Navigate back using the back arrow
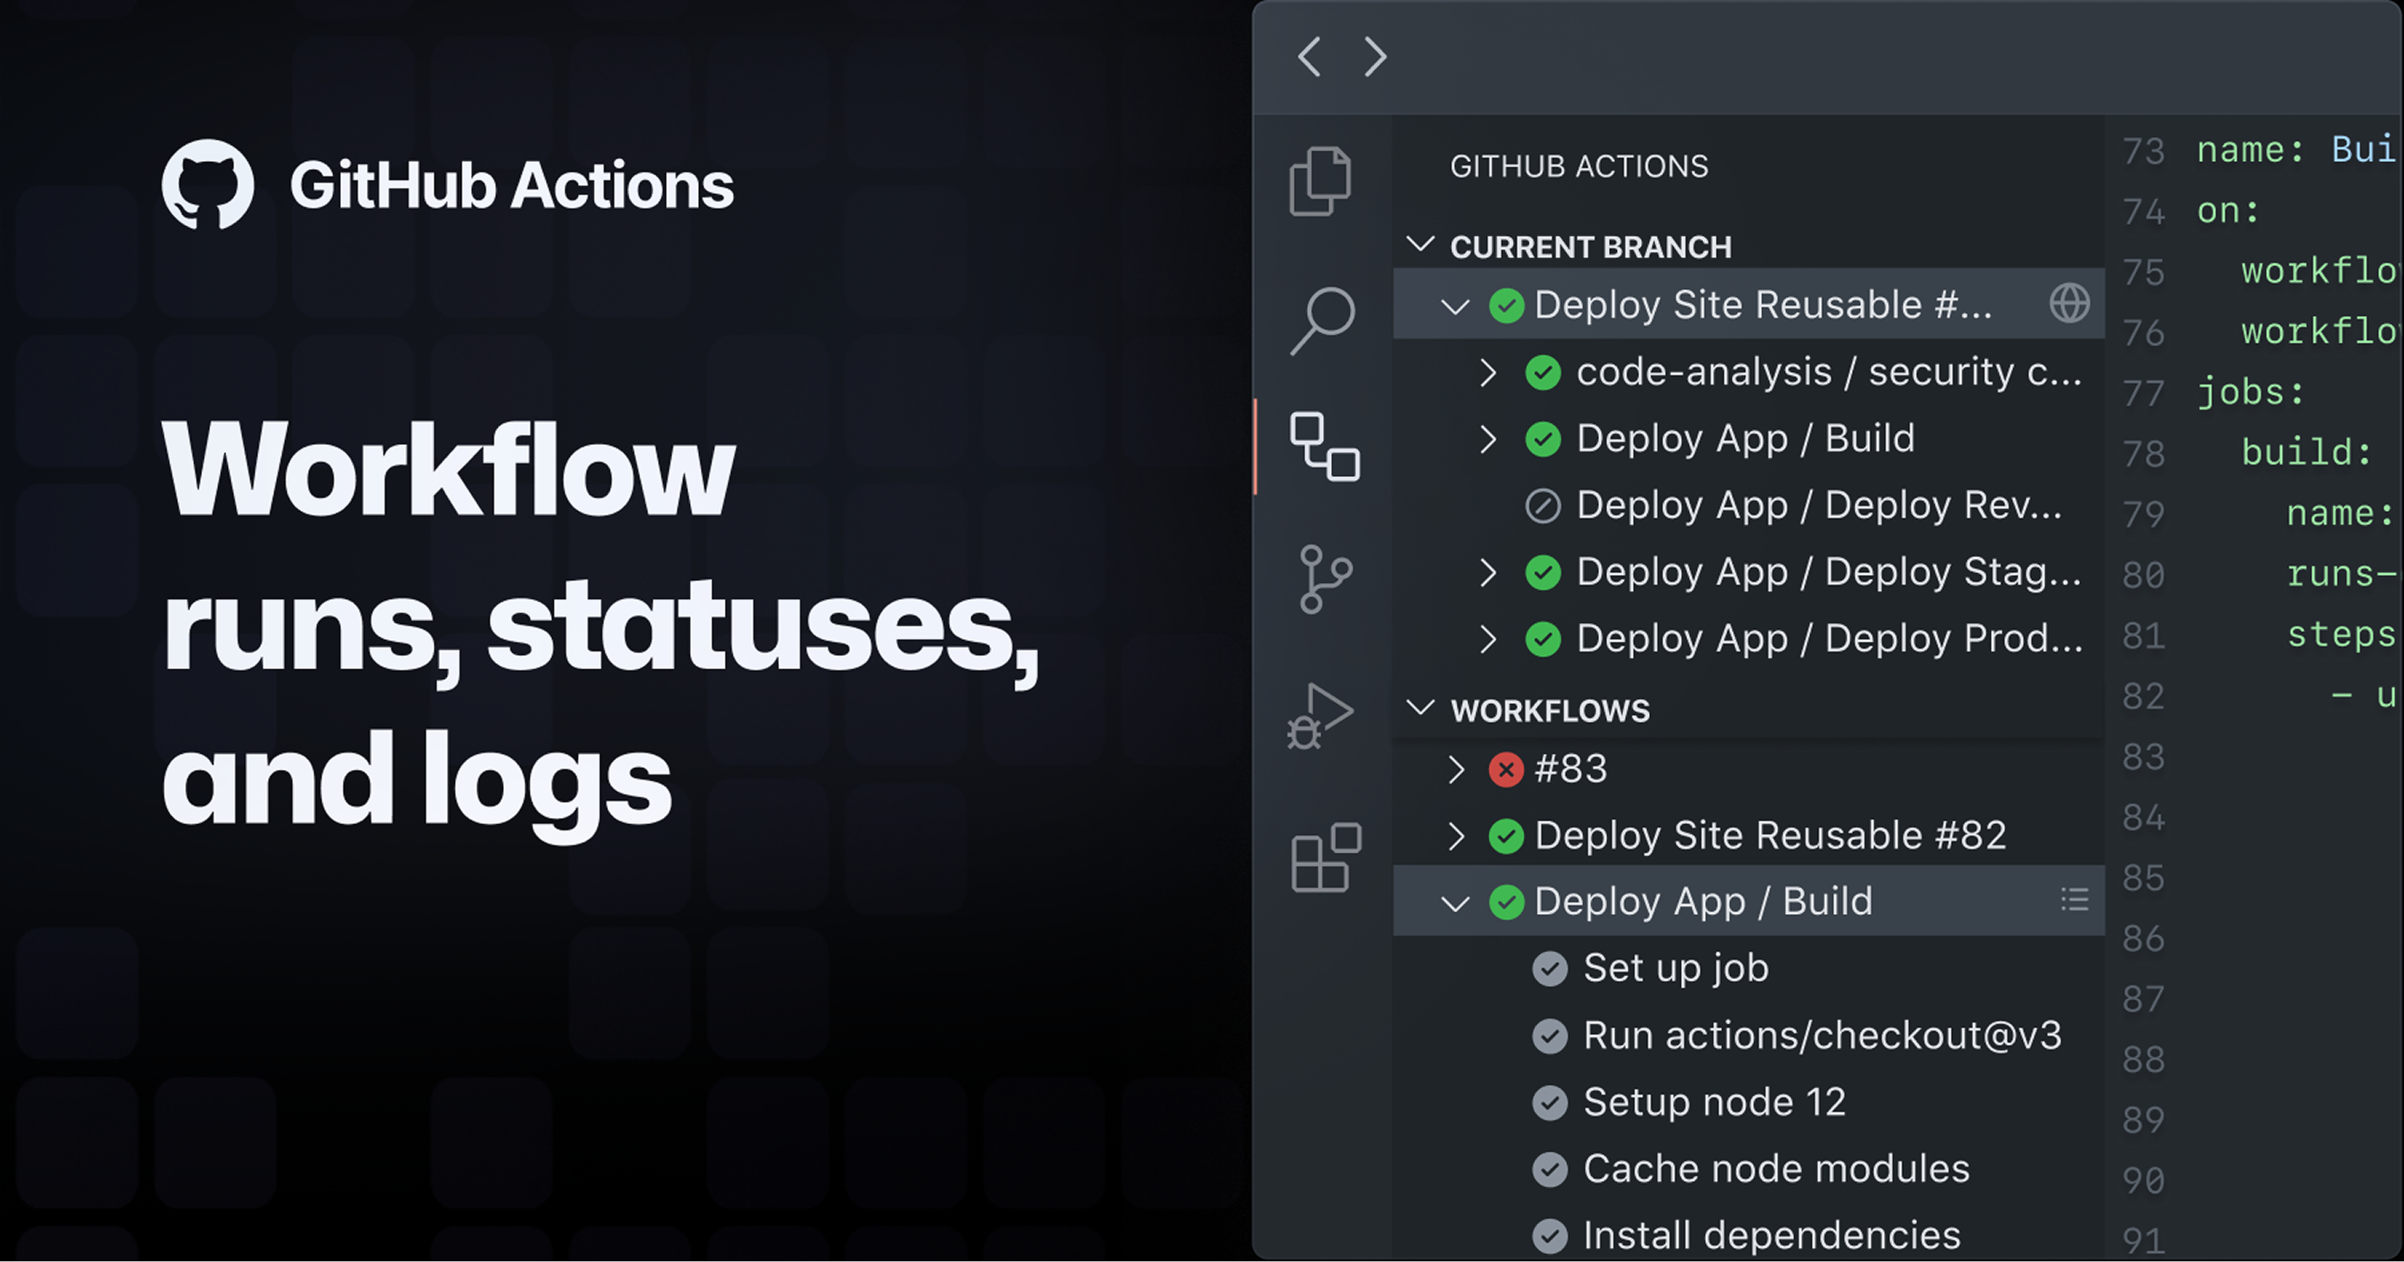The height and width of the screenshot is (1262, 2404). (x=1308, y=57)
